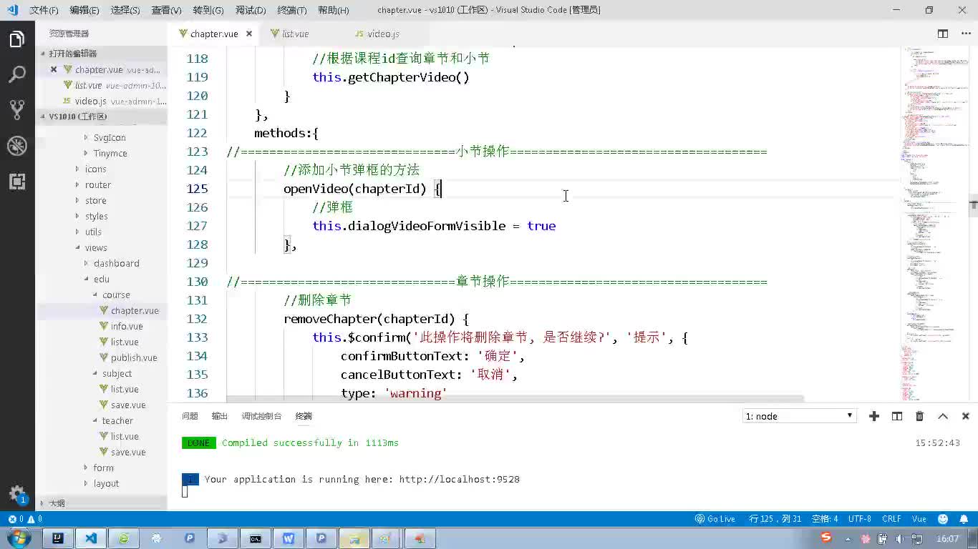Change encoding via UTF-8 status item
Image resolution: width=978 pixels, height=549 pixels.
pyautogui.click(x=859, y=519)
